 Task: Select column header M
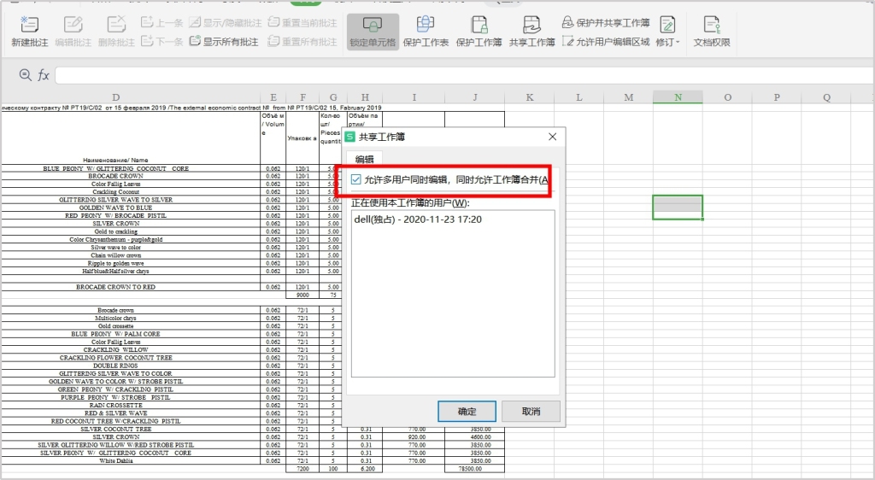(x=629, y=97)
